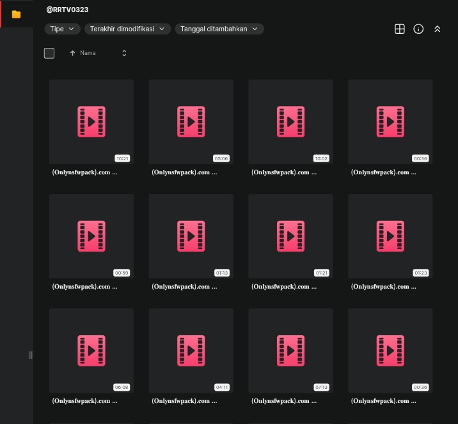
Task: Open the 00:36 video beside the 10:02 video
Action: (x=390, y=121)
